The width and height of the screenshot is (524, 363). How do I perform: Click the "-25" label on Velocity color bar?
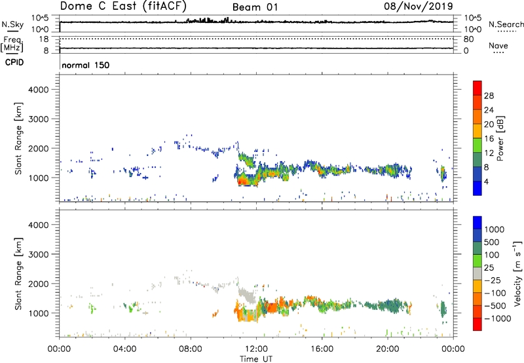[x=493, y=280]
